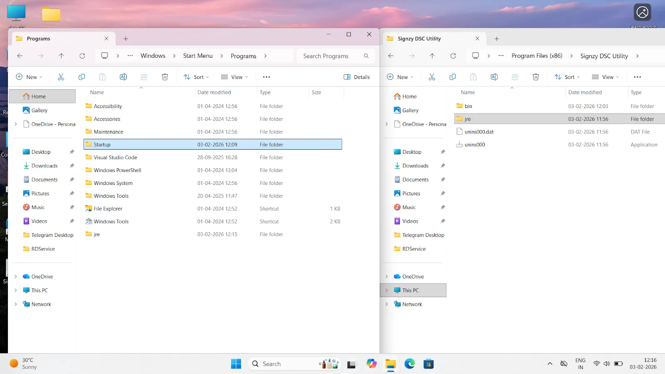The height and width of the screenshot is (374, 665).
Task: Add new tab in Signzy DSC Utility window
Action: click(x=496, y=39)
